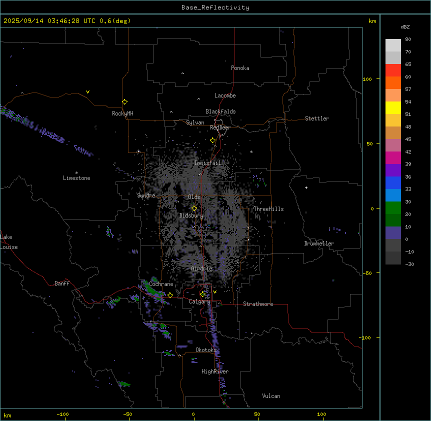Pick the red swatch in the dBZ legend
Image resolution: width=431 pixels, height=421 pixels.
[393, 70]
